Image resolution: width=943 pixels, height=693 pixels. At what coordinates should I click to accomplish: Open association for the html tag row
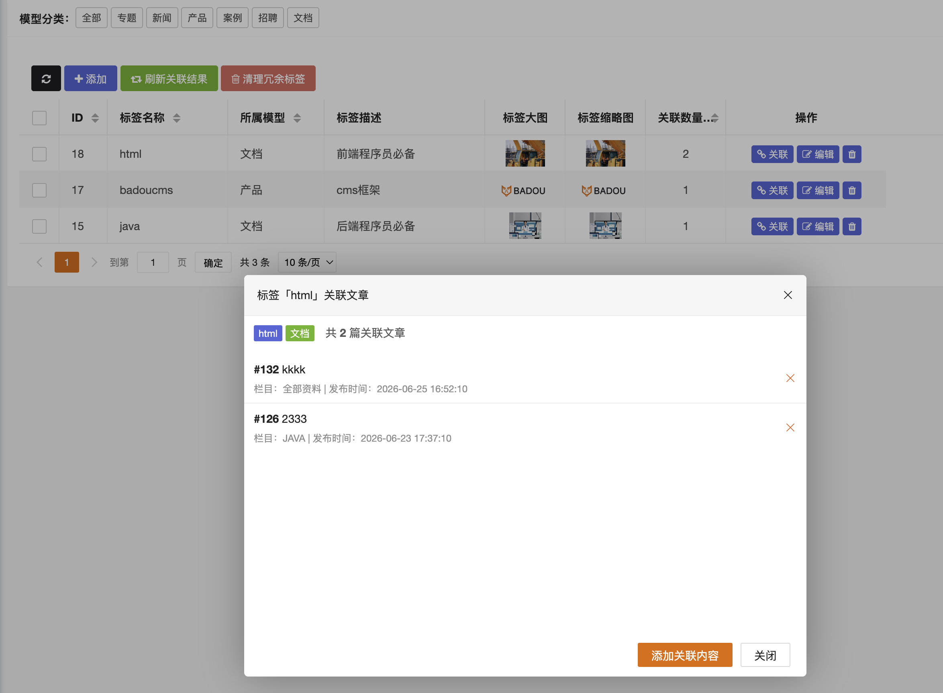[772, 154]
